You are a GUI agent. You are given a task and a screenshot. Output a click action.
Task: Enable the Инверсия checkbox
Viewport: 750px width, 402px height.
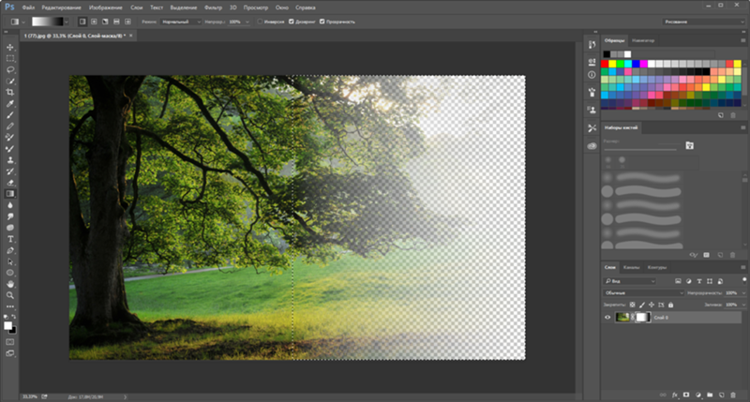point(260,20)
